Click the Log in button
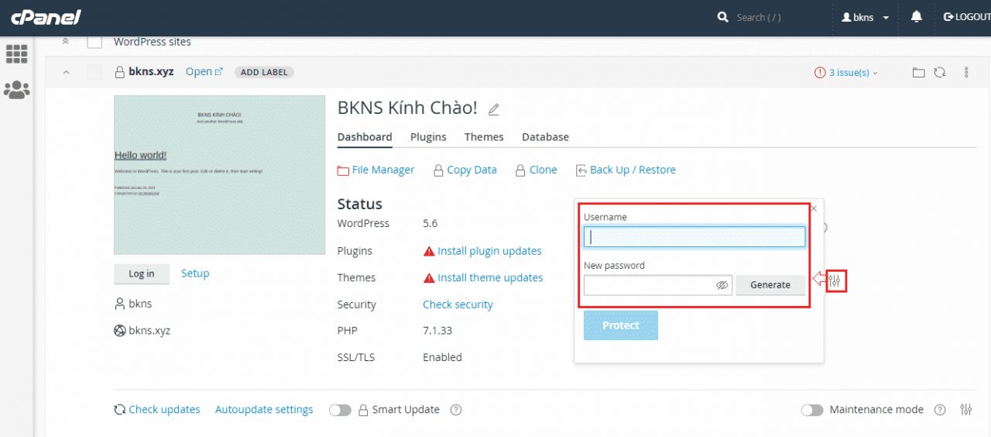Screen dimensions: 991x437 (x=142, y=274)
